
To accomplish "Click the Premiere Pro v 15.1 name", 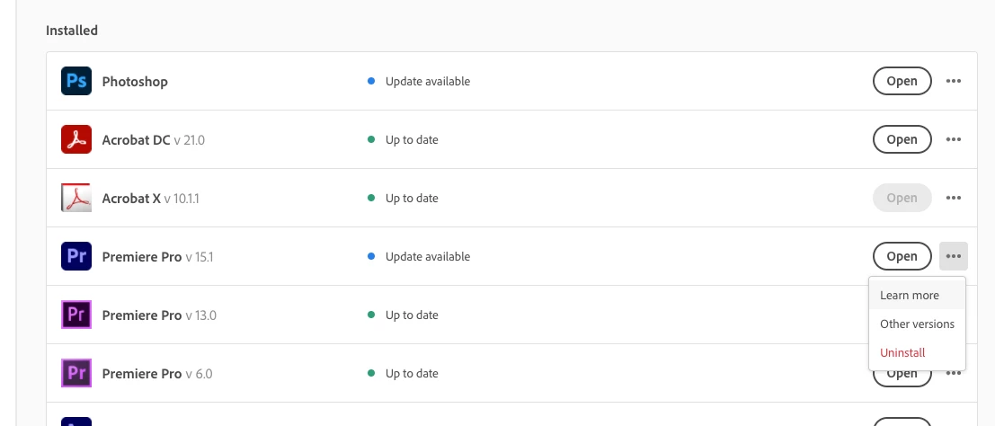I will [x=157, y=256].
